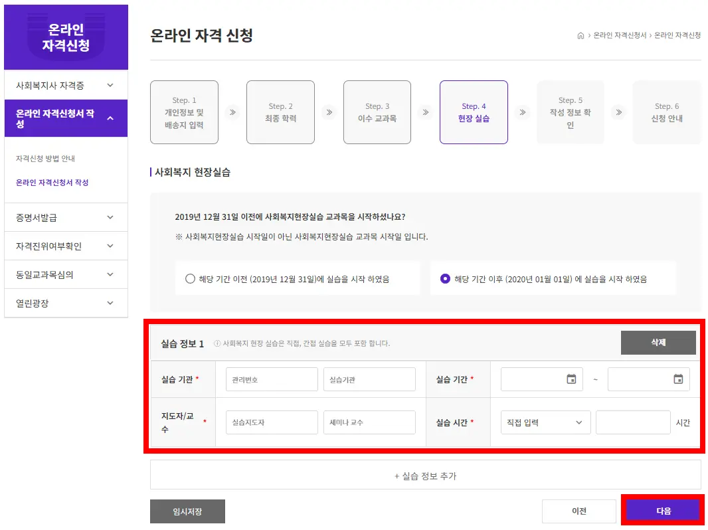This screenshot has width=708, height=530.
Task: Click the 실습 기간 end date field
Action: coord(648,379)
